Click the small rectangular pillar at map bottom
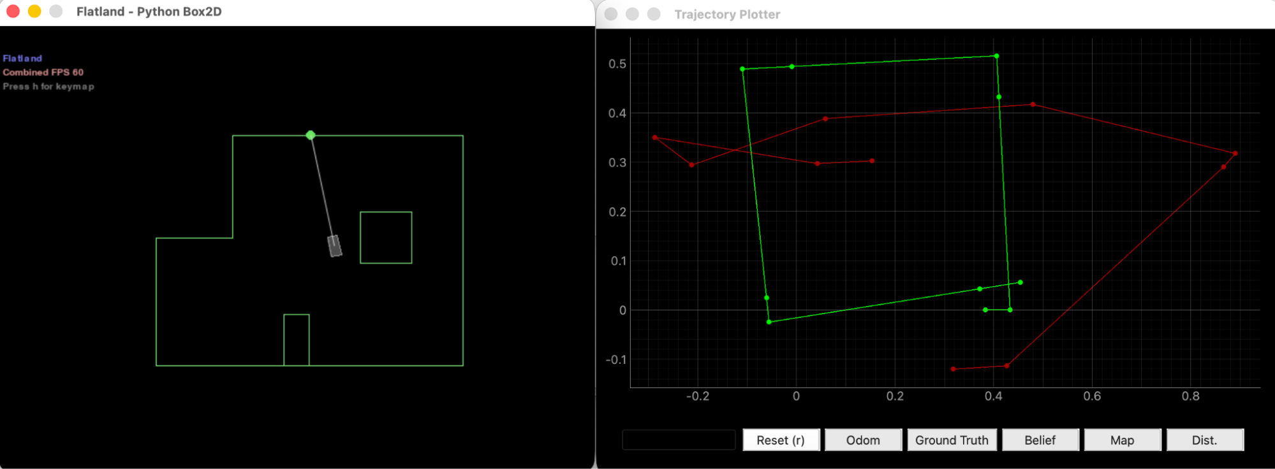This screenshot has height=469, width=1275. 297,340
